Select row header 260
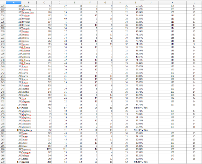Screen dimensions: 202x164 3,130
